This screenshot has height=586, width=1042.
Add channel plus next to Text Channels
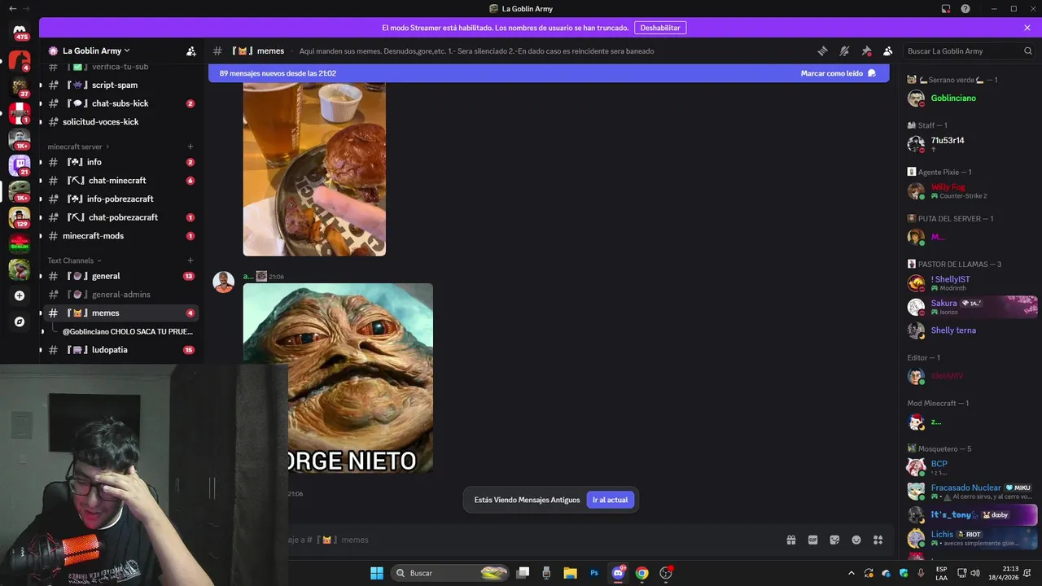pos(190,260)
